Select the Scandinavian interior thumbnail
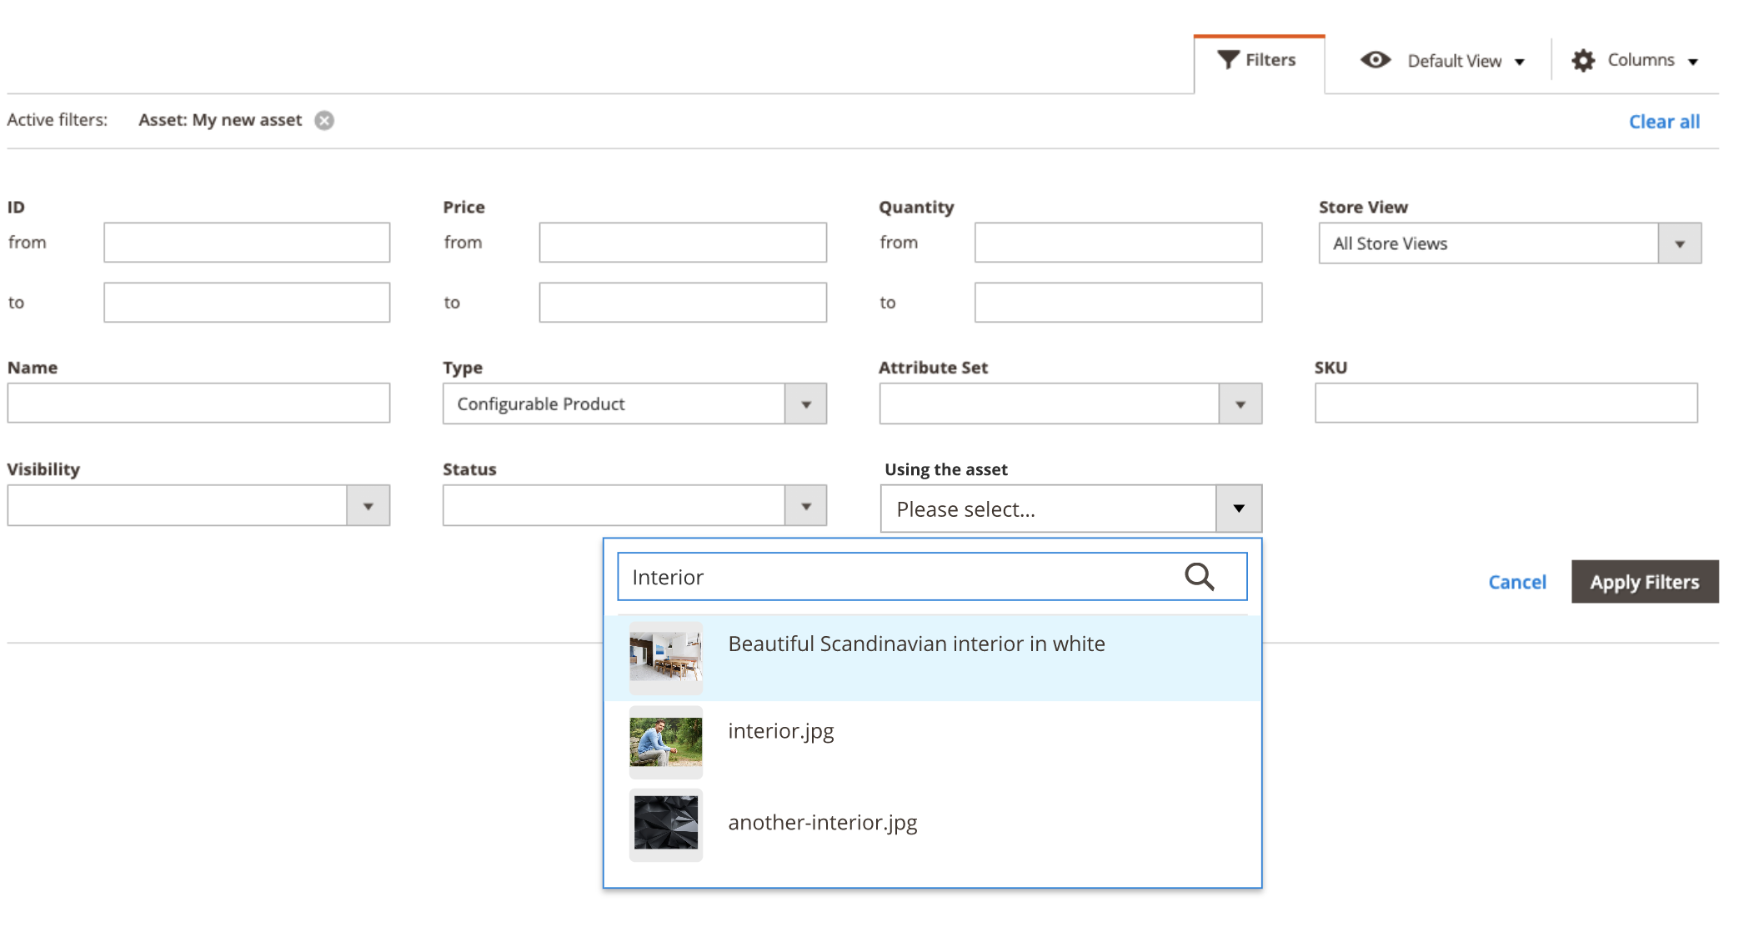This screenshot has width=1739, height=927. pos(665,659)
